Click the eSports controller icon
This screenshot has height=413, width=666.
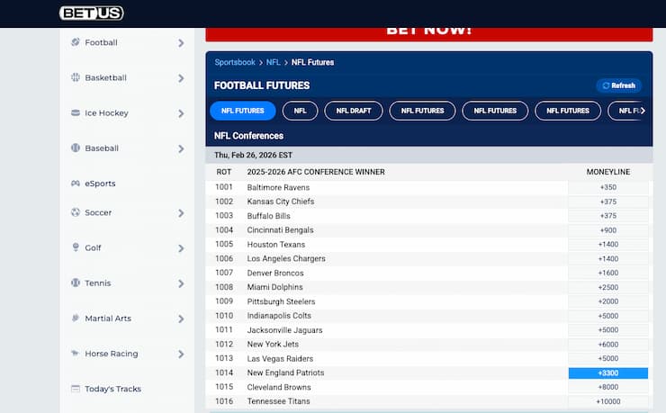click(76, 184)
